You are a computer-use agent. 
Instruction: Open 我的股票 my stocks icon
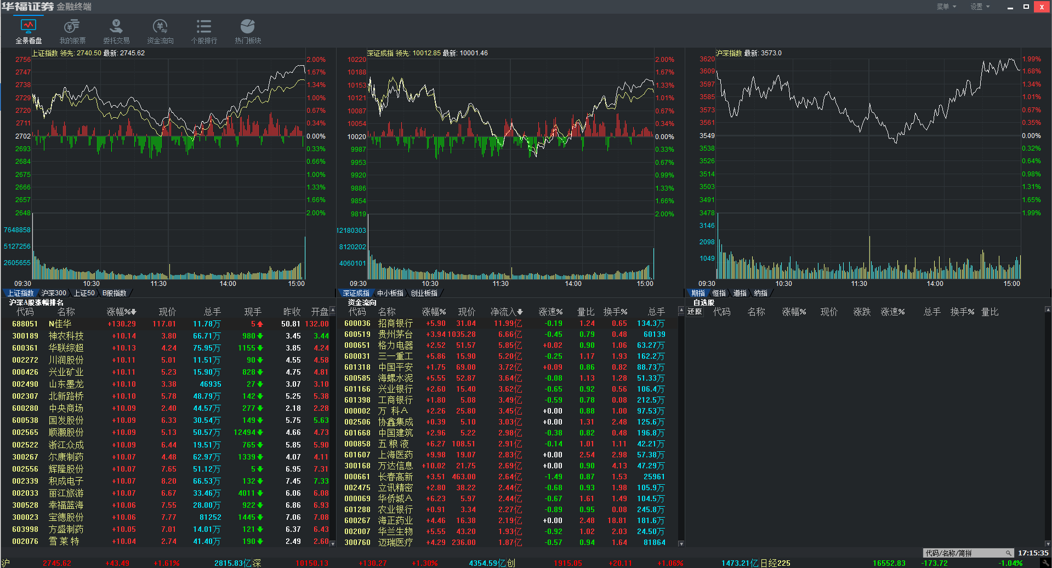[x=72, y=31]
